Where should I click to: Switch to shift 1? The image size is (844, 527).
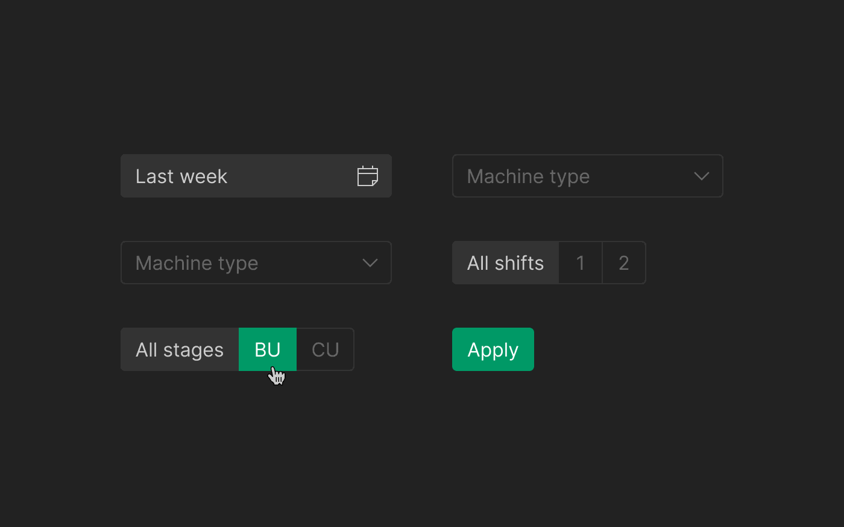580,263
